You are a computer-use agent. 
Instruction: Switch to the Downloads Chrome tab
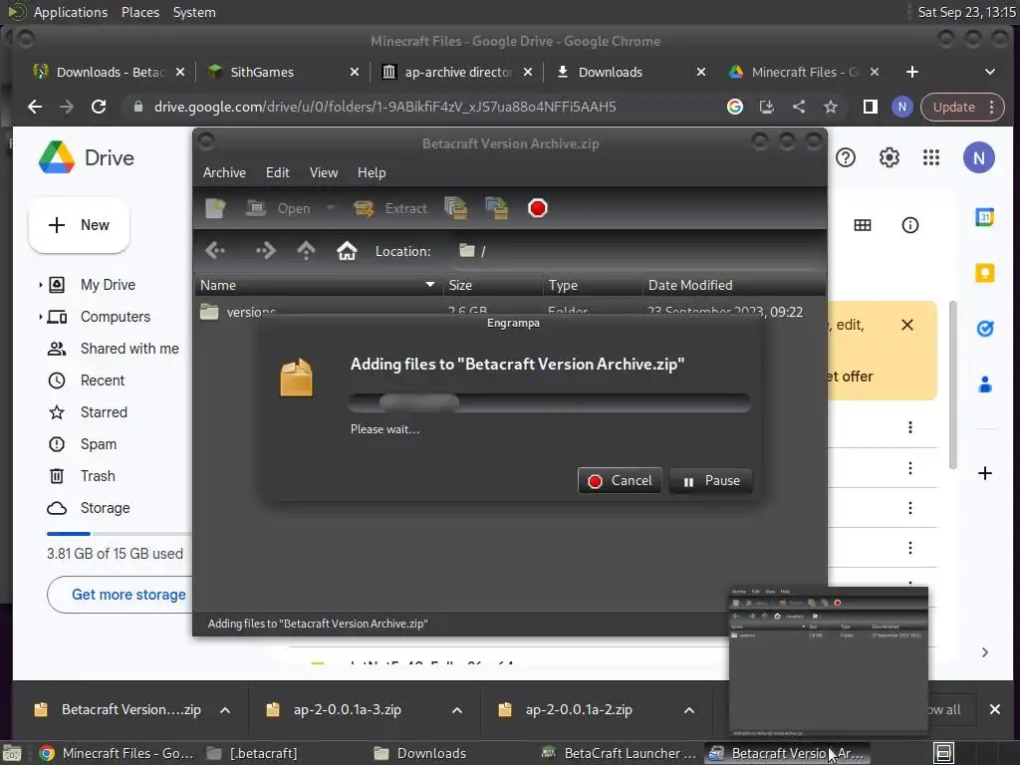pos(630,72)
